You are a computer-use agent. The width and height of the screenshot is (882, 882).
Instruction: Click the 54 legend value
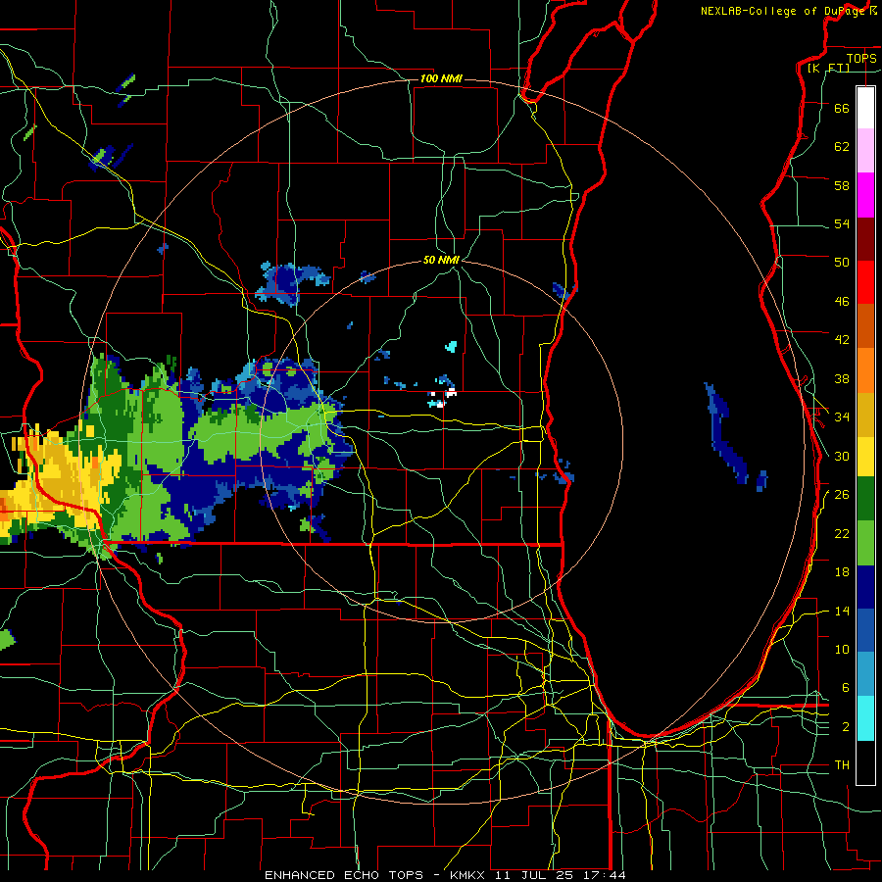842,223
